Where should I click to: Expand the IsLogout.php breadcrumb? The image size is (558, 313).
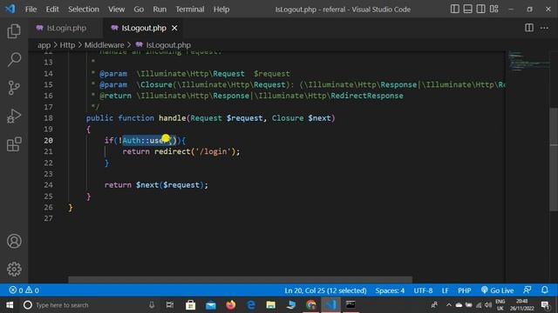point(163,45)
